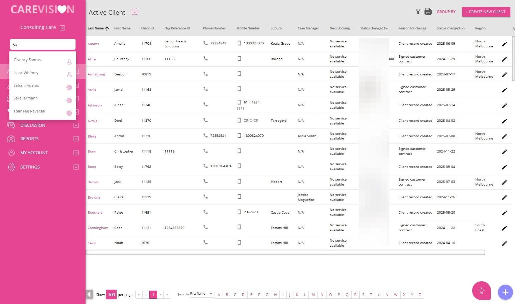Edit Avdija Deni record pencil icon
This screenshot has height=304, width=515.
pos(505,121)
